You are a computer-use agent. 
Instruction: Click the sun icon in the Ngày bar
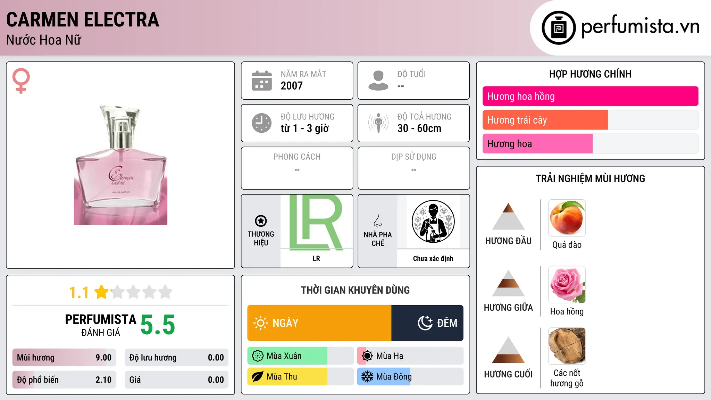point(260,323)
